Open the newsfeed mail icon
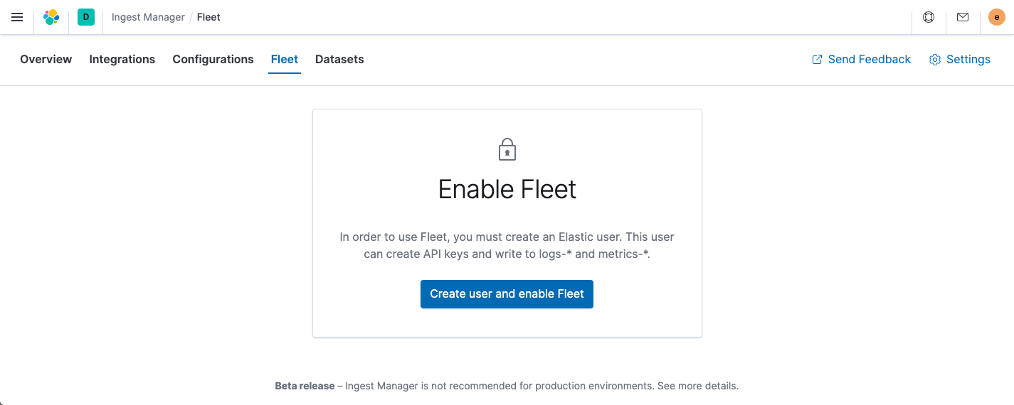This screenshot has height=405, width=1014. 963,17
